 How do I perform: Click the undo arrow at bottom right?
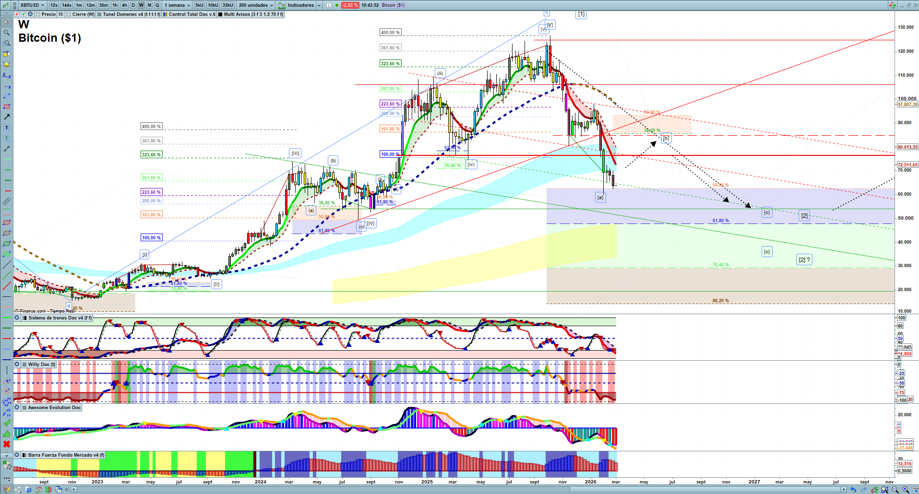coord(853,490)
